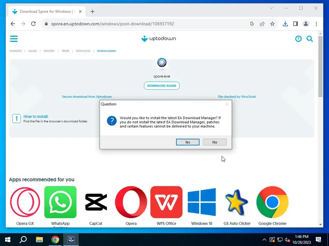Open the tab search chevron dropdown
The height and width of the screenshot is (246, 329).
pyautogui.click(x=271, y=8)
